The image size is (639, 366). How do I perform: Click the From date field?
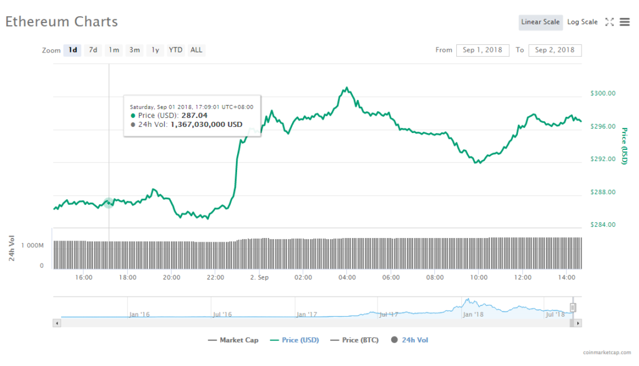coord(482,50)
